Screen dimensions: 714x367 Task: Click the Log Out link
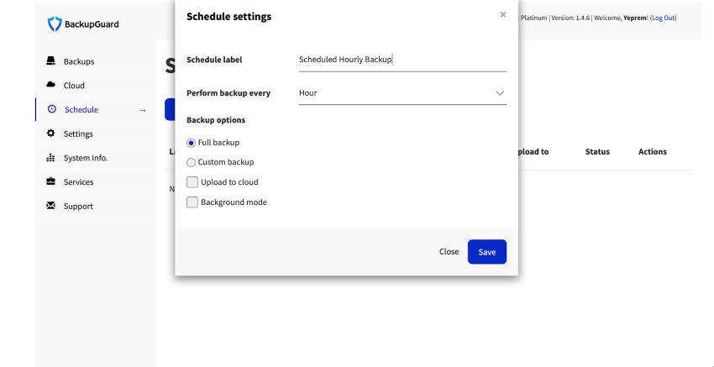coord(663,18)
